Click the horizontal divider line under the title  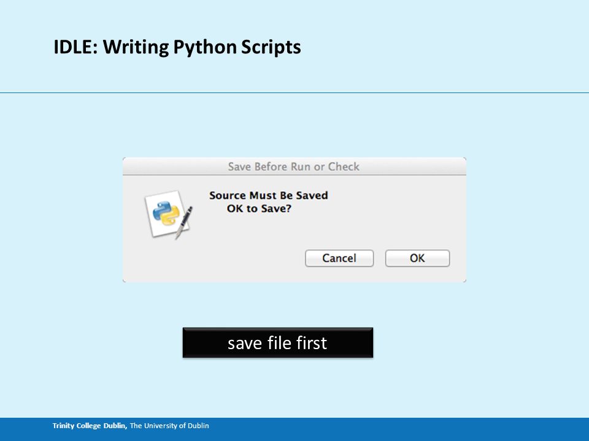[294, 92]
